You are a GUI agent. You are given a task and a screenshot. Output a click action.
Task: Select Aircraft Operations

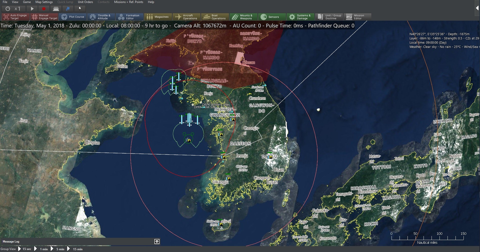point(186,17)
